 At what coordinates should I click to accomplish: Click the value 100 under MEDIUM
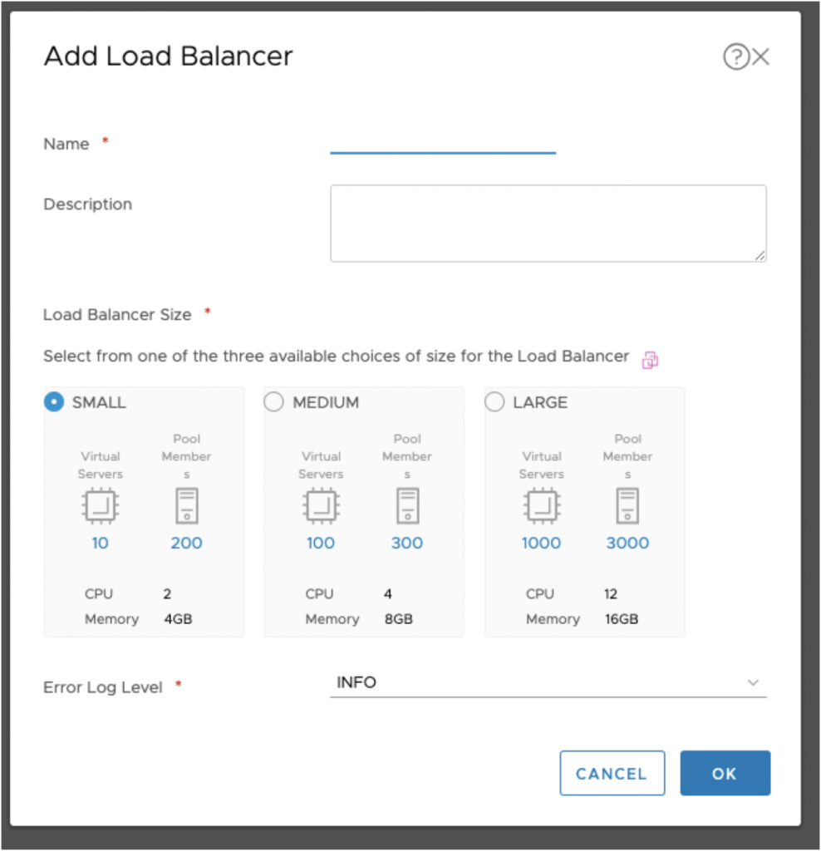pos(321,543)
